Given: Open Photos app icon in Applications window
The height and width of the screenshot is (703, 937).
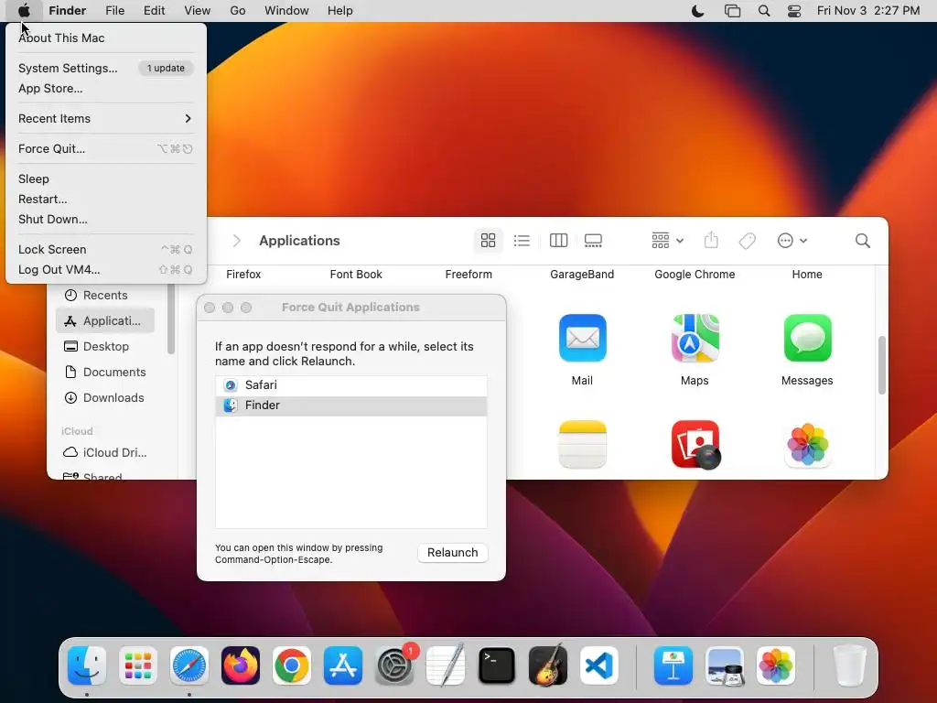Looking at the screenshot, I should click(807, 445).
